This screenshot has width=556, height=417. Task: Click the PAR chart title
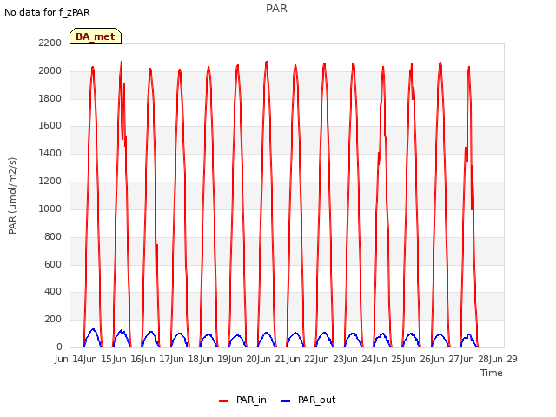pyautogui.click(x=276, y=9)
